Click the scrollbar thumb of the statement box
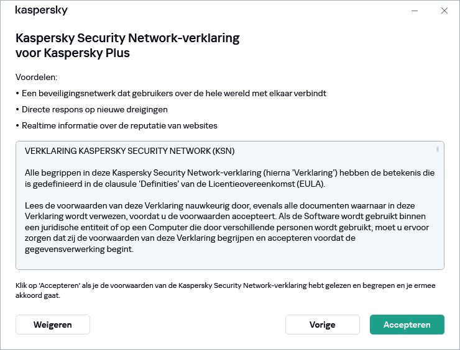460x350 pixels. (x=438, y=149)
